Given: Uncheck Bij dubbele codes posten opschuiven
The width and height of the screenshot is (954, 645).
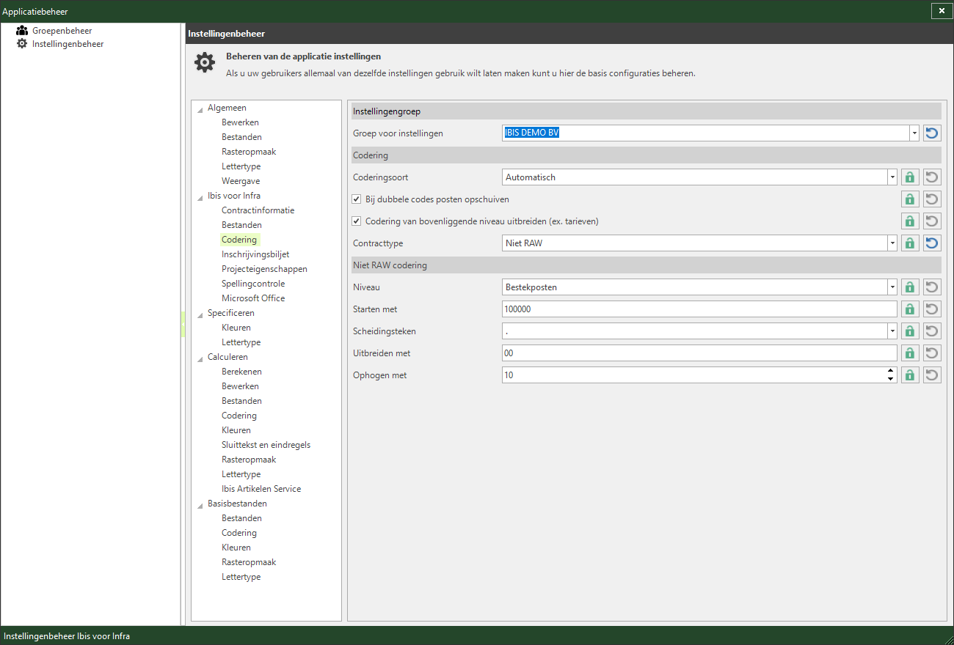Looking at the screenshot, I should [x=357, y=199].
